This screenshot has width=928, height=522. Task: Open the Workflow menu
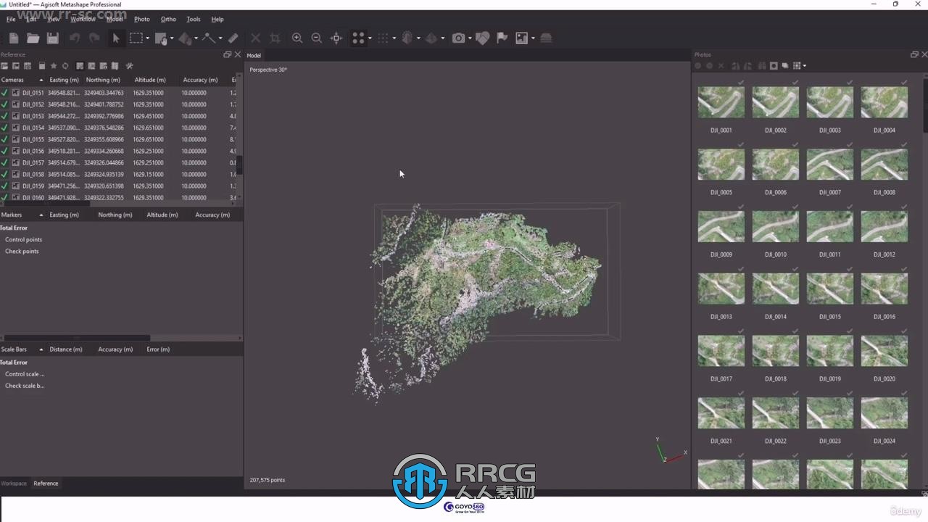(x=83, y=19)
